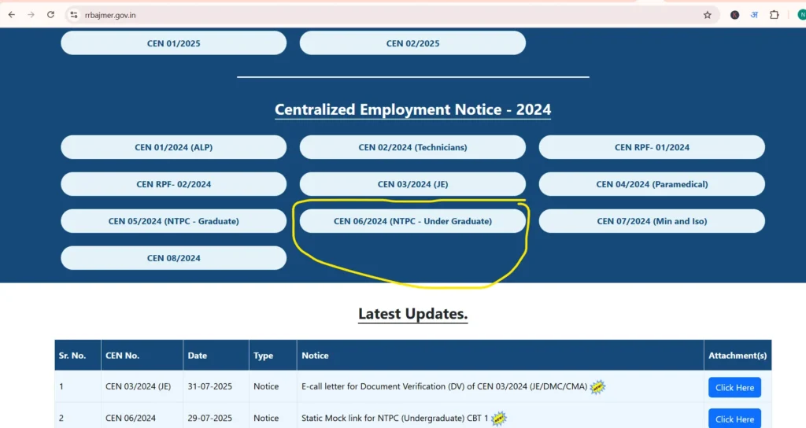Reload the page with the refresh icon
Viewport: 806px width, 428px height.
tap(51, 15)
